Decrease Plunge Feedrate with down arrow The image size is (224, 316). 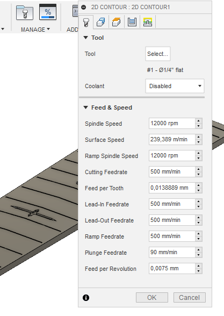[x=199, y=255]
